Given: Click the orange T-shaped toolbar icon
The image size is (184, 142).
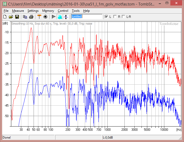Looking at the screenshot, I should click(39, 17).
